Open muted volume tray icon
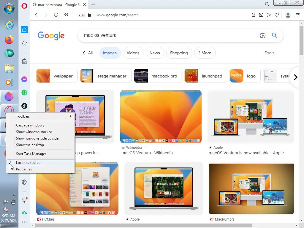304x228 pixels. (6, 209)
